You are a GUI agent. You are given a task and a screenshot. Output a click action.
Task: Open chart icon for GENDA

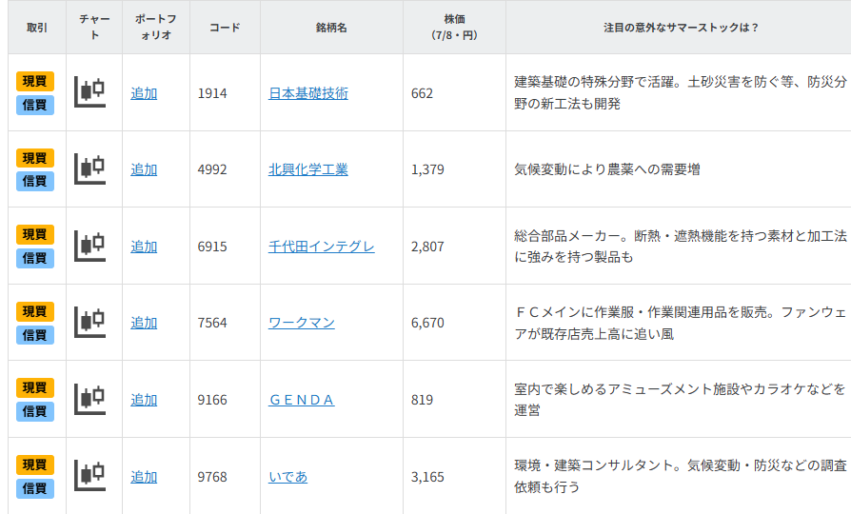tap(90, 400)
